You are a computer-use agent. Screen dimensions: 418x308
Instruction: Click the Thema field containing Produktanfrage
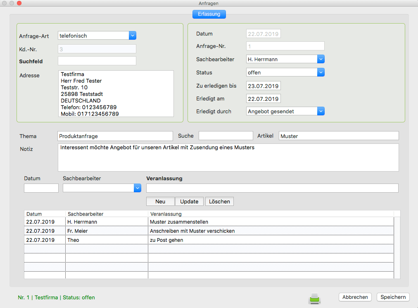[115, 136]
